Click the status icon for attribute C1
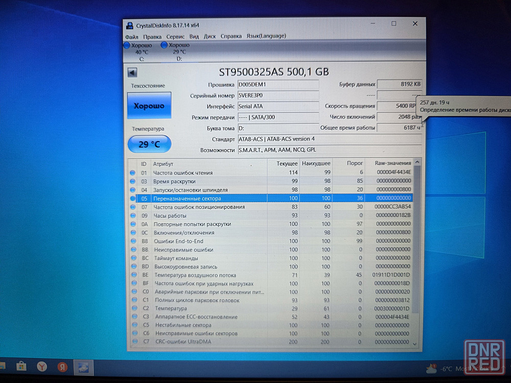This screenshot has width=511, height=383. click(134, 300)
